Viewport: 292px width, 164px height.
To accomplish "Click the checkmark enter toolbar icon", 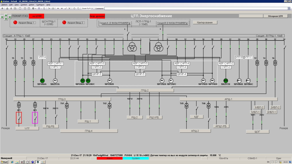I will [66, 8].
